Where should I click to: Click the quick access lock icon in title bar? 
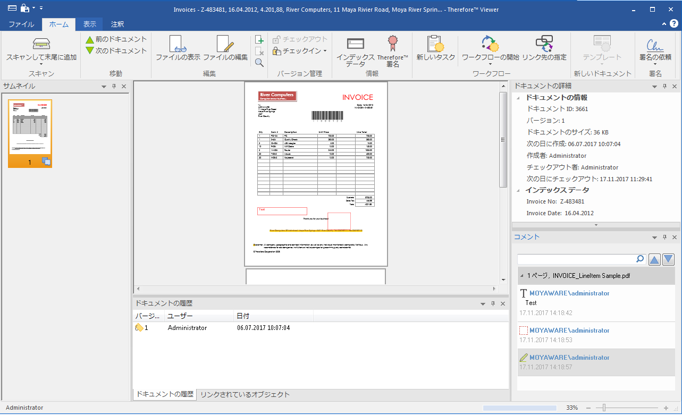(24, 8)
